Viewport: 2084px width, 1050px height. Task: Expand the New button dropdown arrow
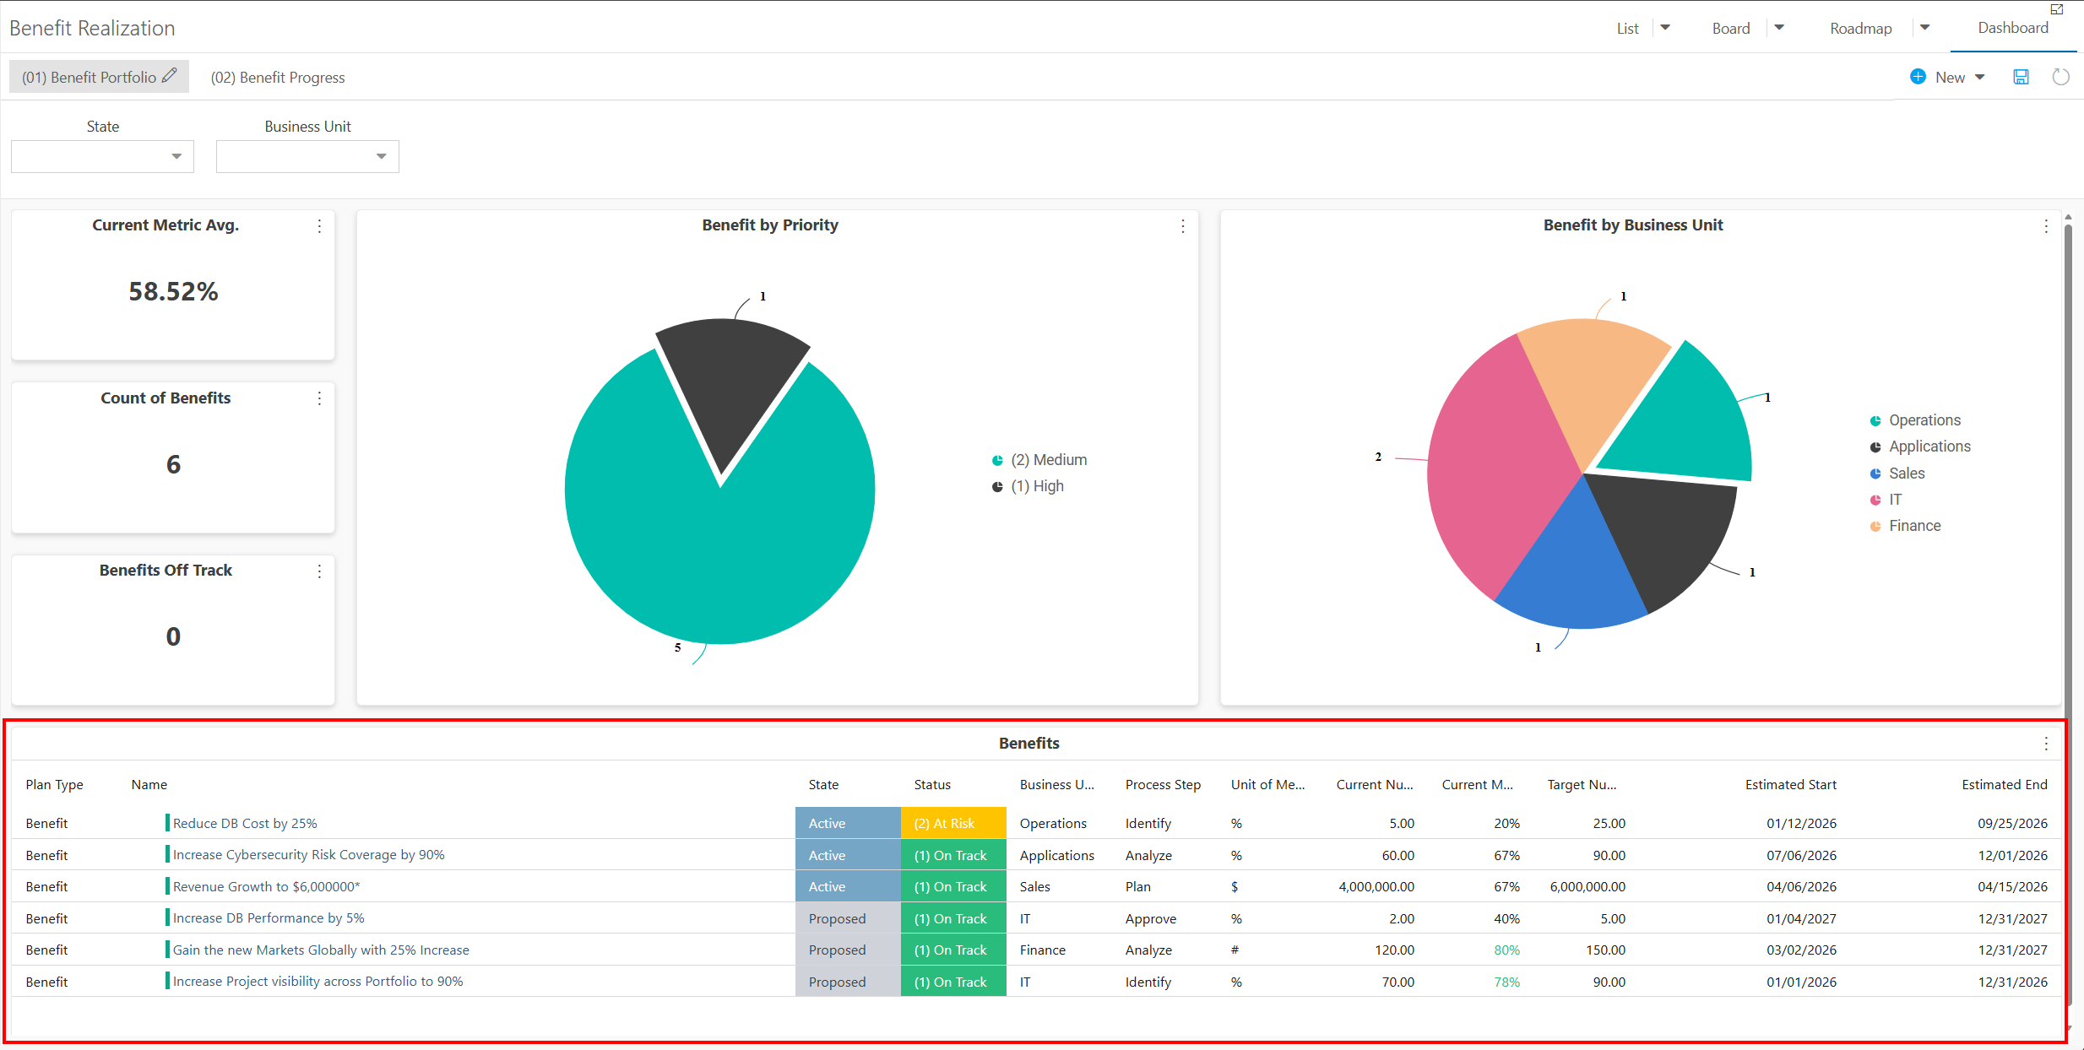tap(1980, 78)
